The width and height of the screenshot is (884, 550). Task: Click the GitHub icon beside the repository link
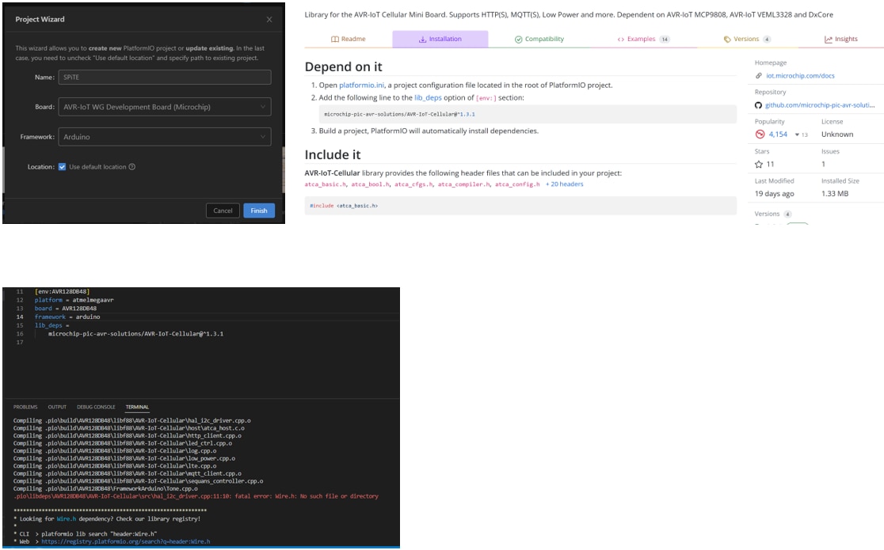758,105
